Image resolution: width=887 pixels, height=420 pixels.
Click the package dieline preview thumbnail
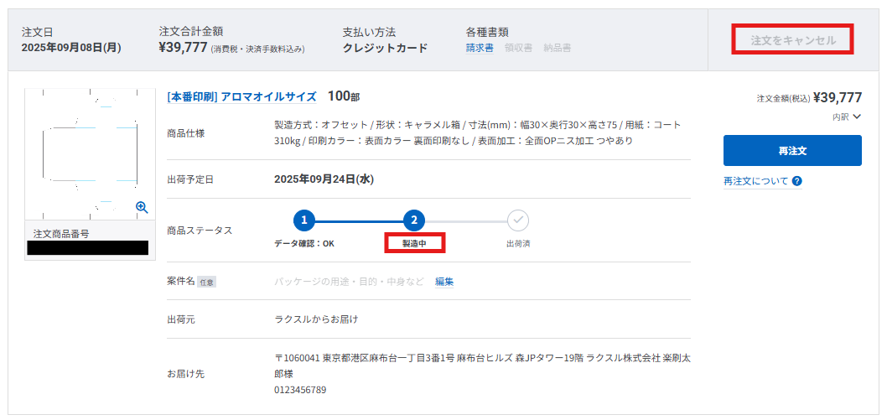(90, 154)
